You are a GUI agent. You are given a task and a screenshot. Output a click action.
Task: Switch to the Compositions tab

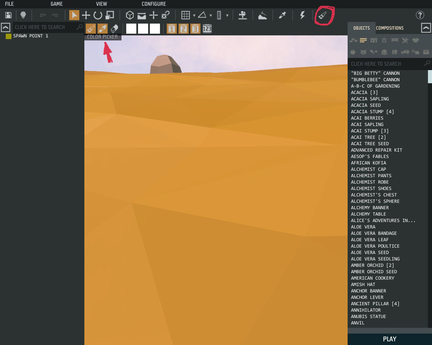click(x=390, y=28)
